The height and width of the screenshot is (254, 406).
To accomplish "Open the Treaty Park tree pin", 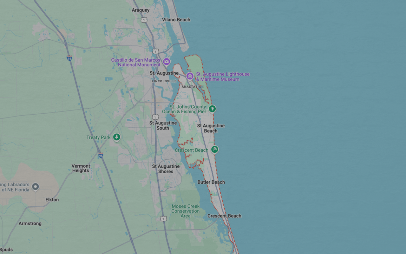I will [x=117, y=137].
